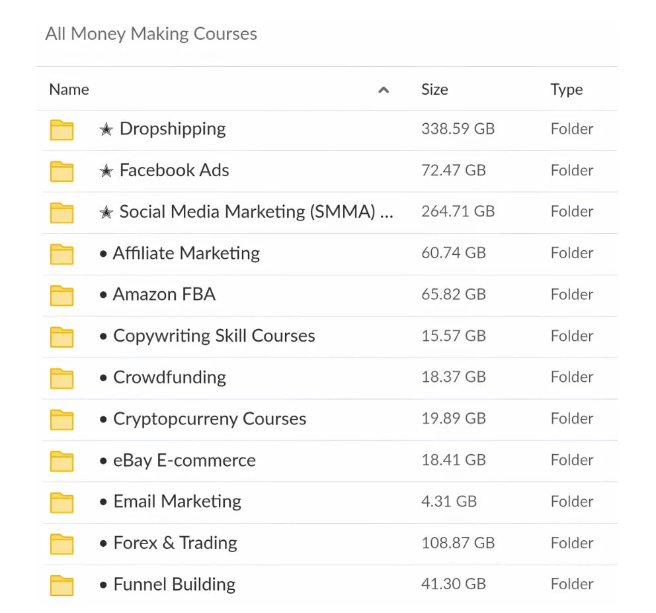Select the Affiliate Marketing folder icon

click(x=61, y=254)
